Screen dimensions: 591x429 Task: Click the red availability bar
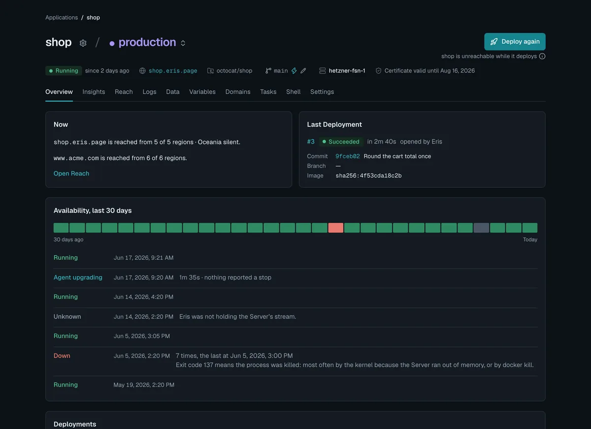336,228
